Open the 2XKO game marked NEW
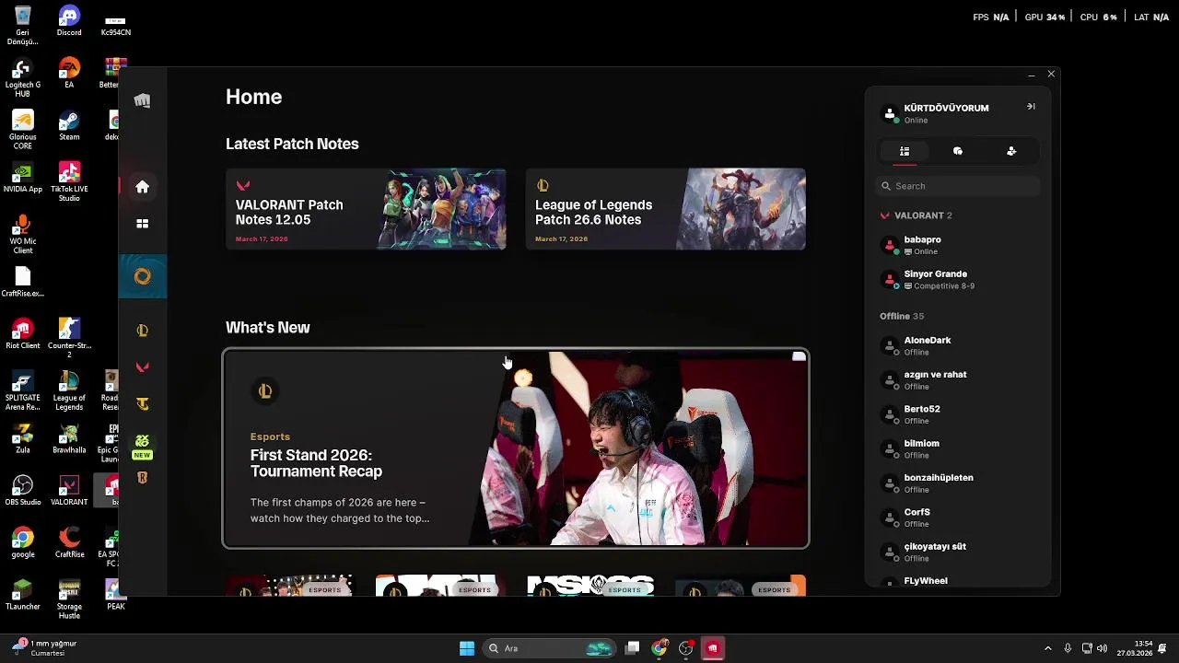Image resolution: width=1179 pixels, height=663 pixels. 142,446
